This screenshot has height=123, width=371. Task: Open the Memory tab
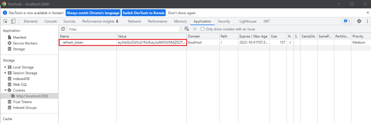(180, 21)
